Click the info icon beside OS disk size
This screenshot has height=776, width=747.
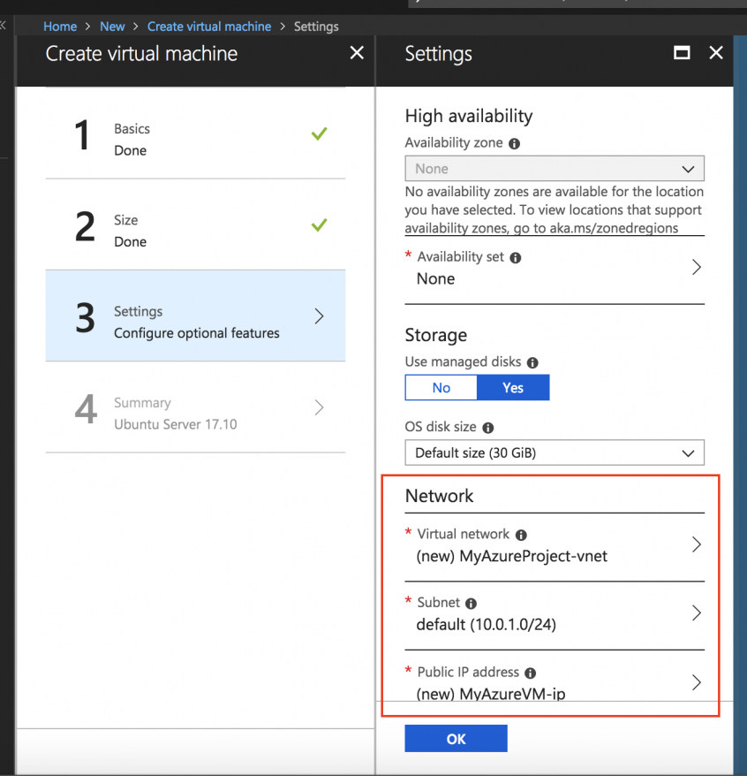pos(488,427)
